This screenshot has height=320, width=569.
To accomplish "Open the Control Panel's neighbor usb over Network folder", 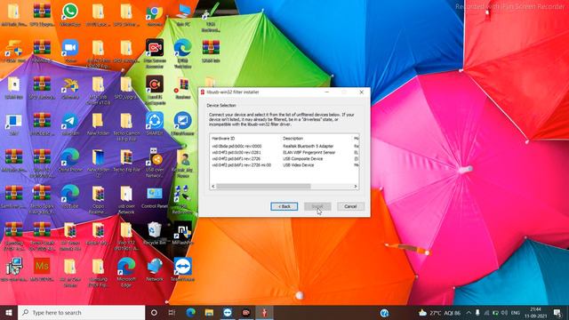I will (126, 199).
